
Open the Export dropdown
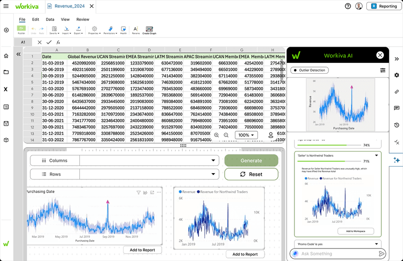click(78, 30)
